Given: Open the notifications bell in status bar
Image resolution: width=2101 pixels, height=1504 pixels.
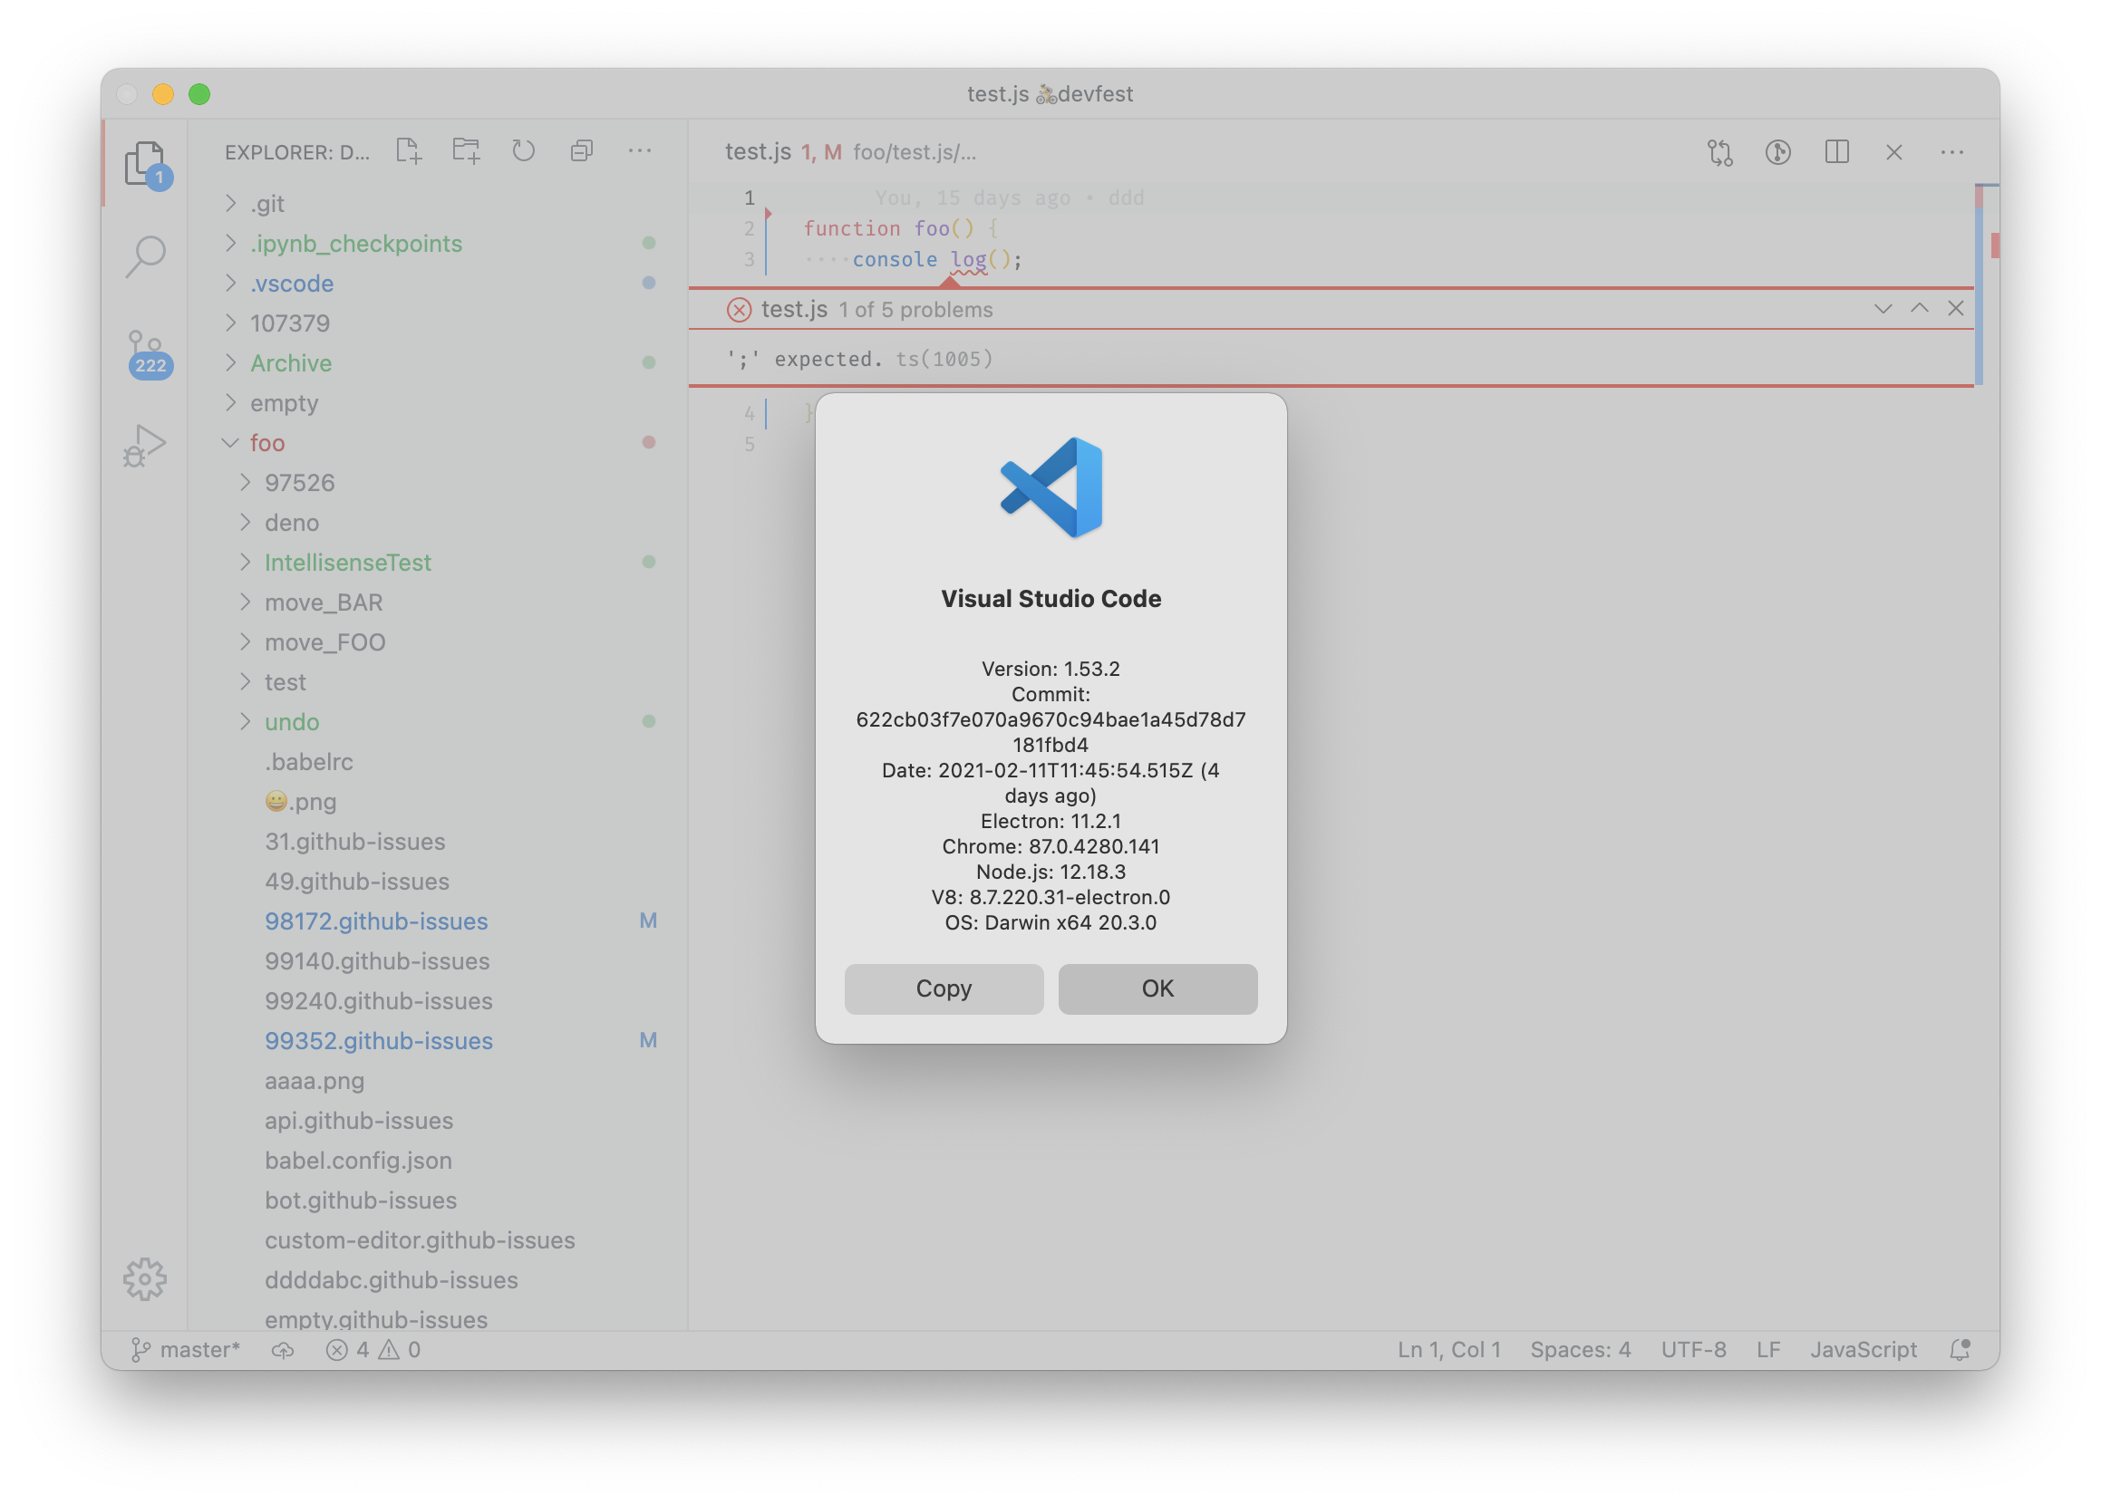Looking at the screenshot, I should point(1960,1349).
